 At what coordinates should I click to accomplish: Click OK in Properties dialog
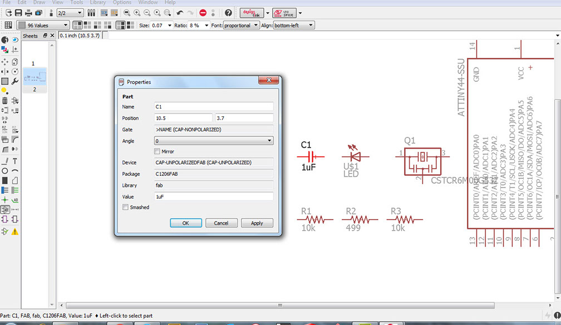[186, 223]
